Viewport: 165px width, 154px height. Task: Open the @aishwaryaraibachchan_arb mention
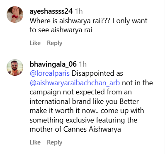point(75,83)
